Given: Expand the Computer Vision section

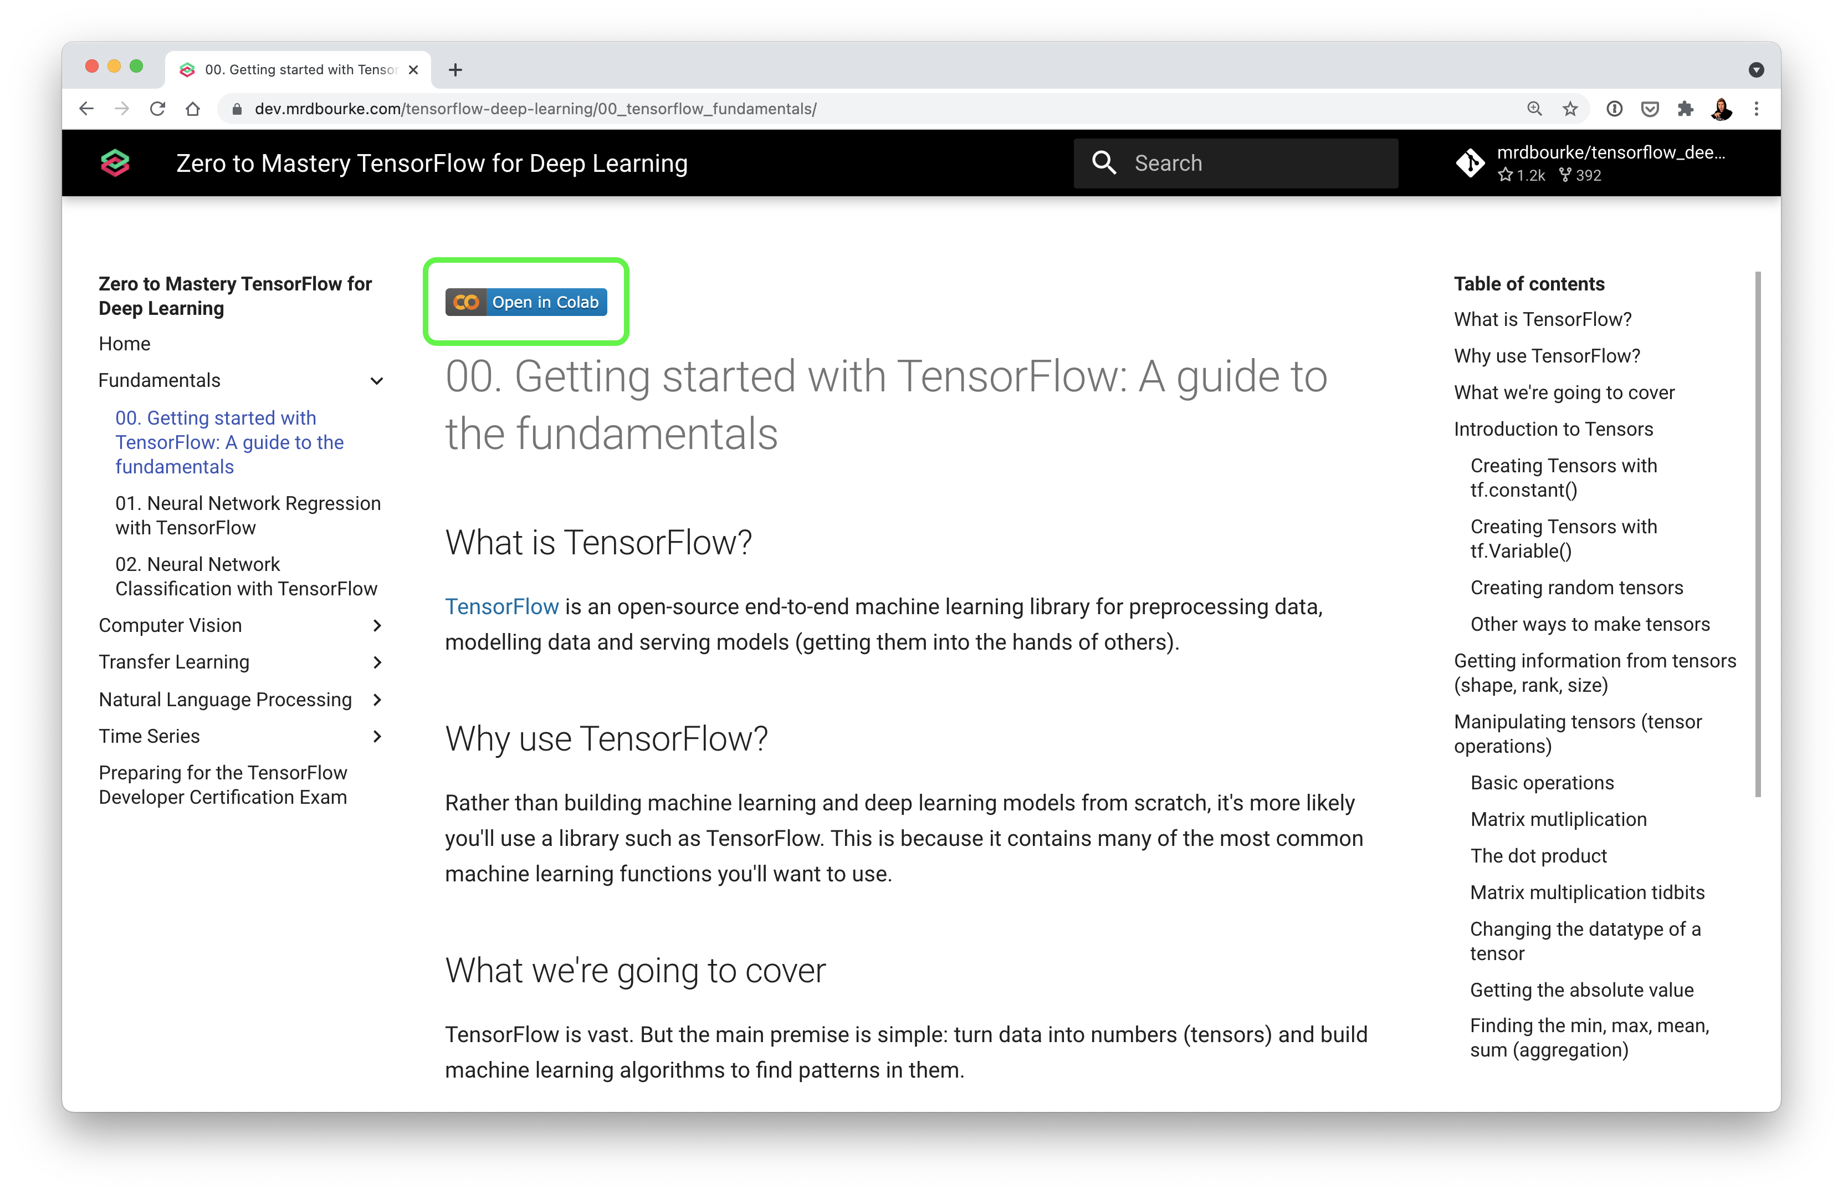Looking at the screenshot, I should 376,625.
